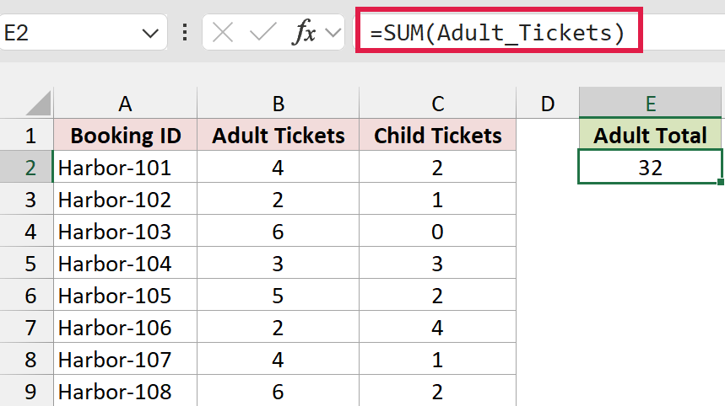Click the formula bar options dots handle
The image size is (725, 406).
(x=185, y=33)
